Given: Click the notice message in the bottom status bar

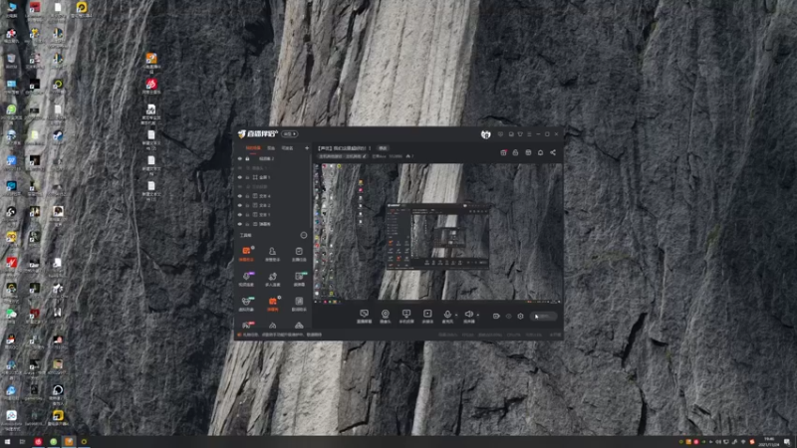Looking at the screenshot, I should 280,335.
